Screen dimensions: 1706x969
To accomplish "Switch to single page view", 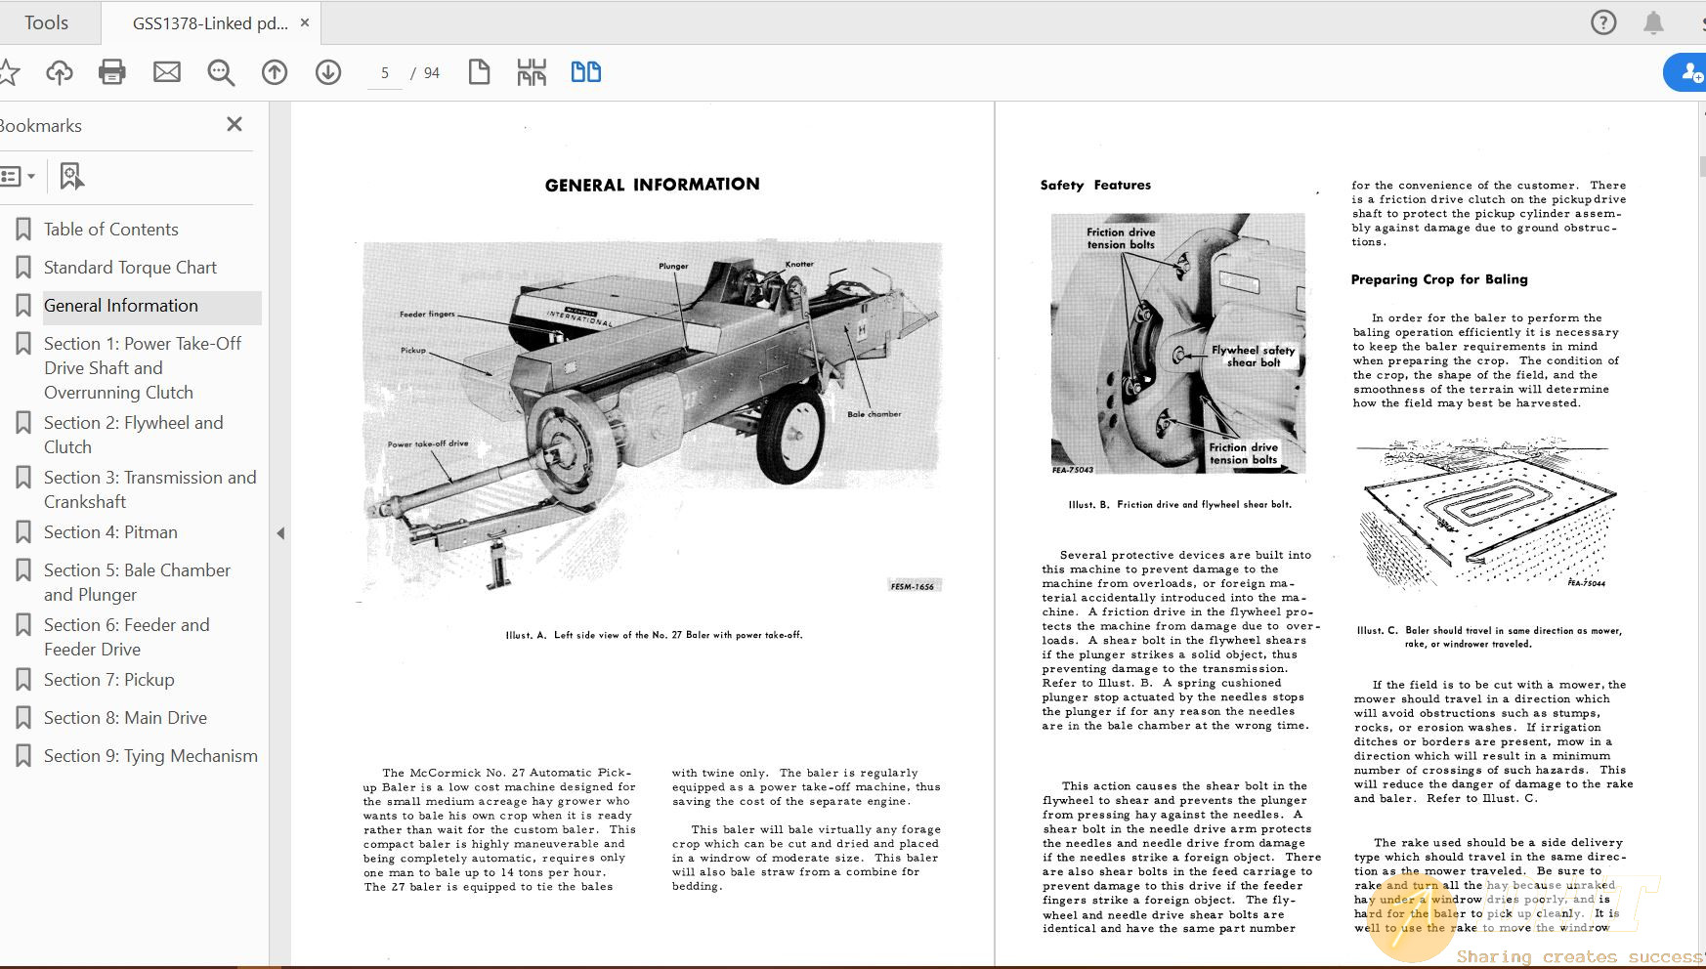I will point(479,72).
